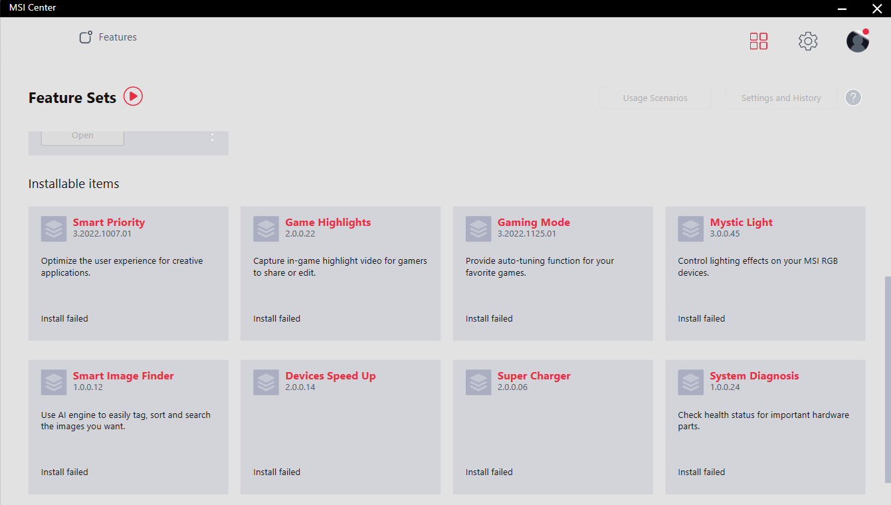This screenshot has height=505, width=891.
Task: Click Install failed status on System Diagnosis
Action: click(702, 472)
